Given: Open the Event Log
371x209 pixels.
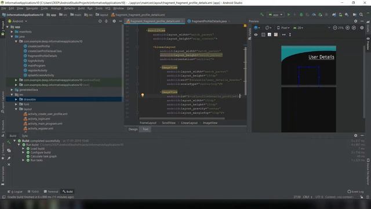Looking at the screenshot, I should pyautogui.click(x=355, y=192).
